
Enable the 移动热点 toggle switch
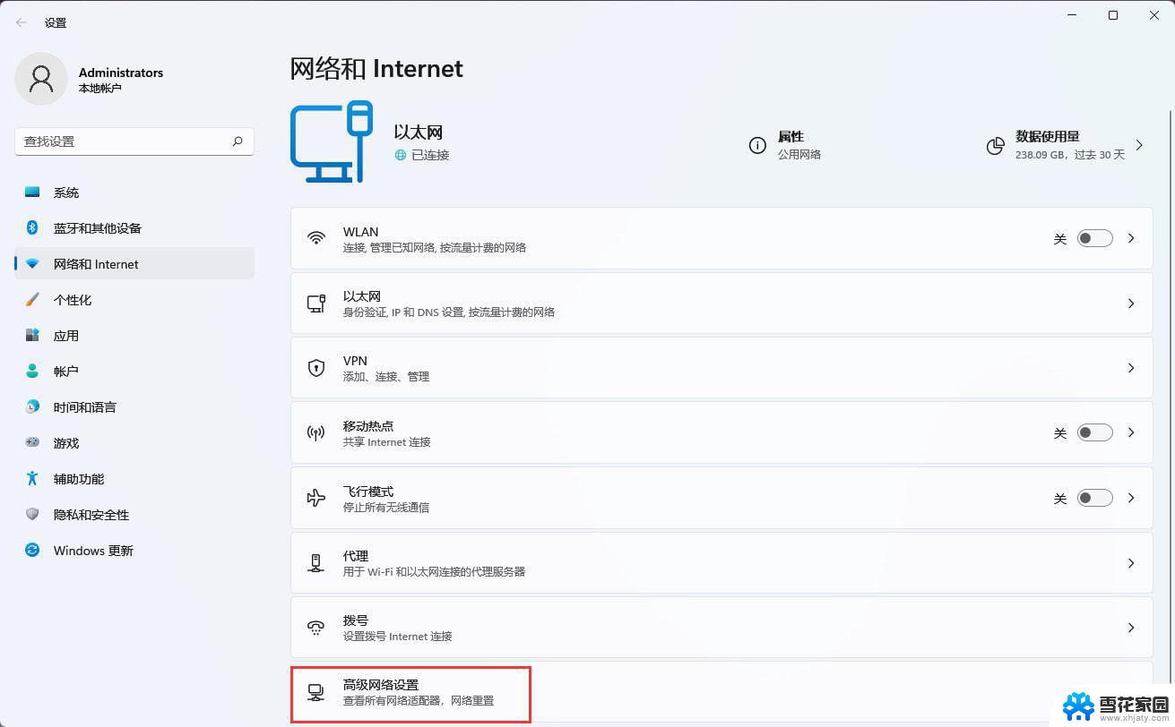point(1094,432)
